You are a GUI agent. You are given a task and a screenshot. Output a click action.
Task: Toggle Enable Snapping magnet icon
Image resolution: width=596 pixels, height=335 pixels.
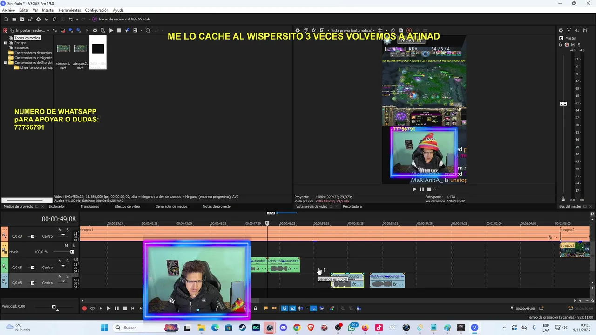point(284,308)
